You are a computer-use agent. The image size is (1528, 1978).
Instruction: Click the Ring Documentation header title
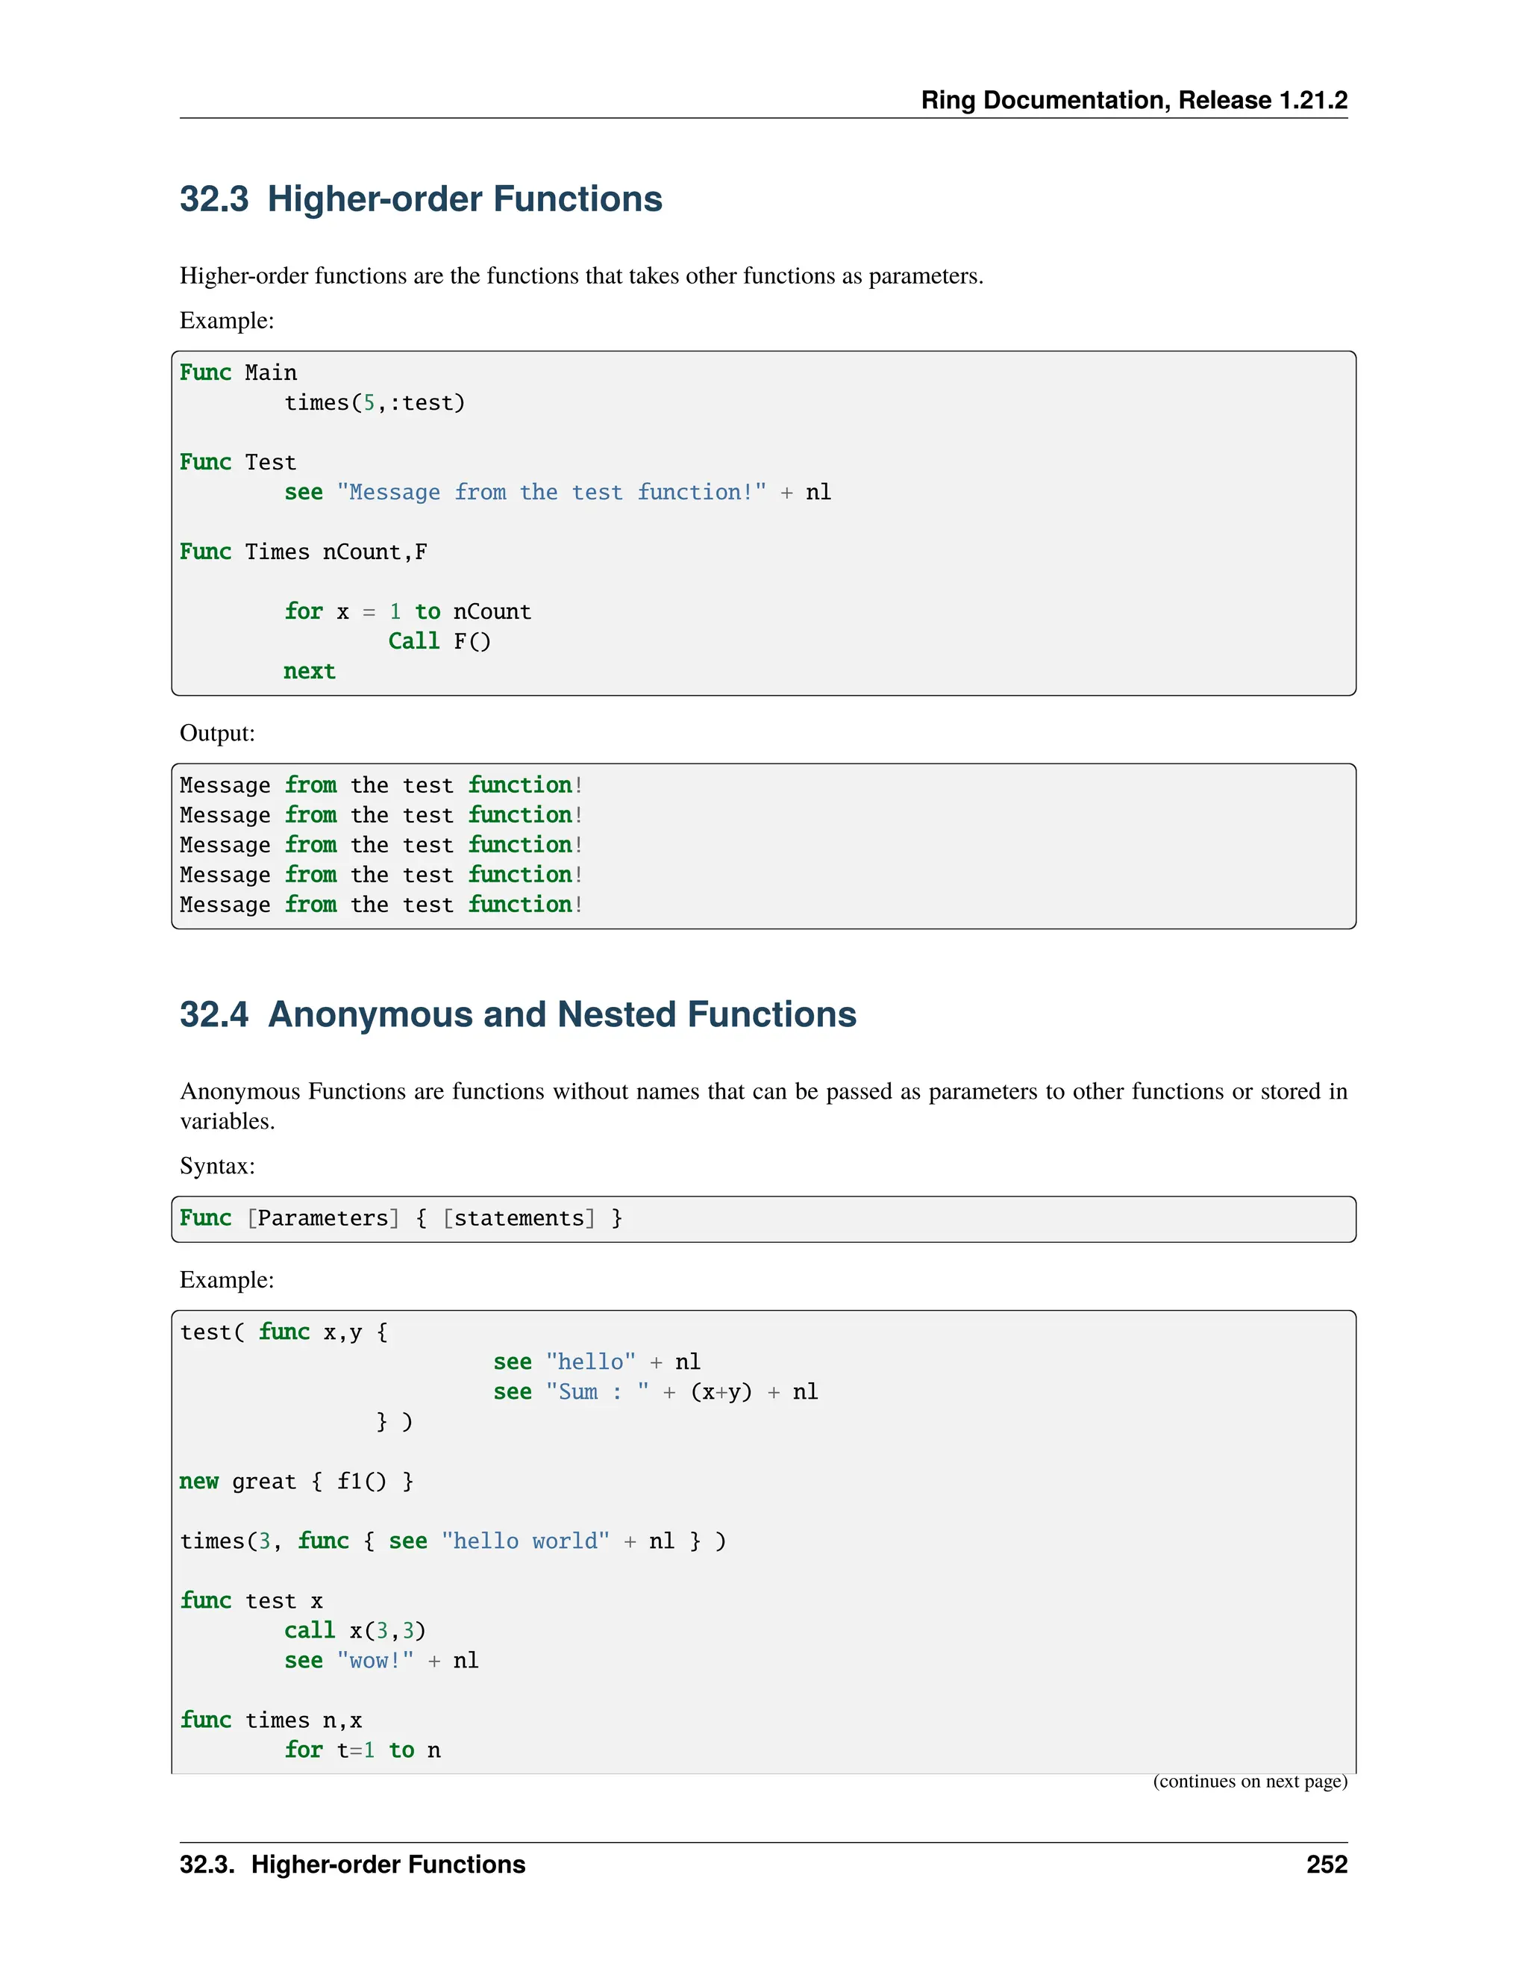pos(1133,99)
